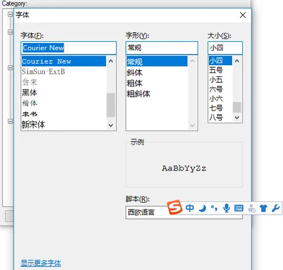
Task: Click the 字体 font name input field
Action: [x=68, y=48]
